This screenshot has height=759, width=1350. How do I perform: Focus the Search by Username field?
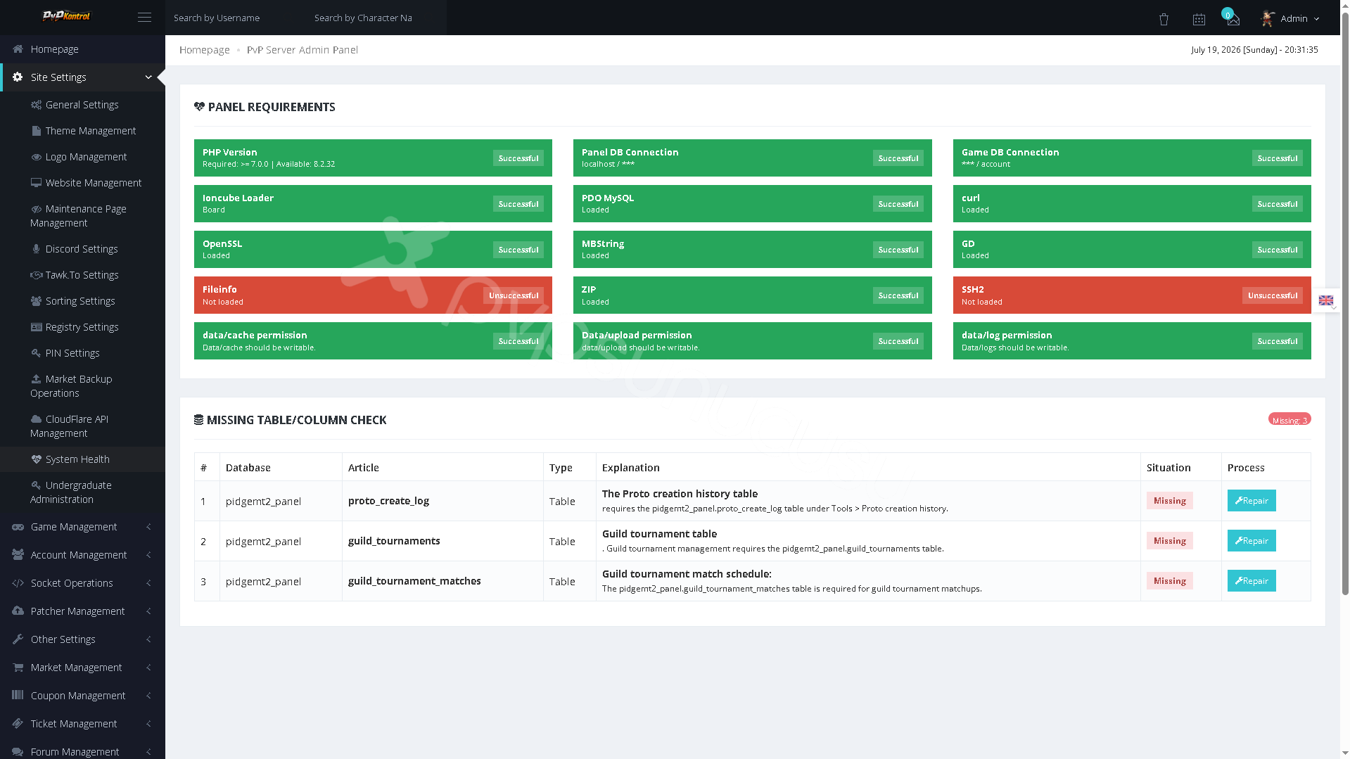click(x=236, y=18)
